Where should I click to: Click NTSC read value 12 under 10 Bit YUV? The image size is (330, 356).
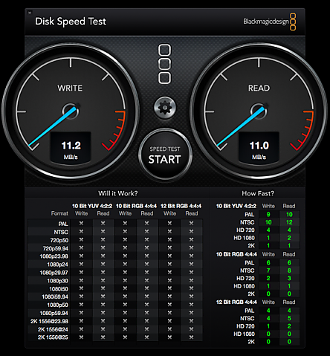point(289,222)
